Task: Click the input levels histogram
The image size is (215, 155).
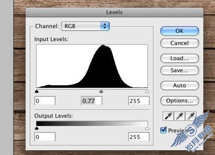Action: click(x=92, y=66)
